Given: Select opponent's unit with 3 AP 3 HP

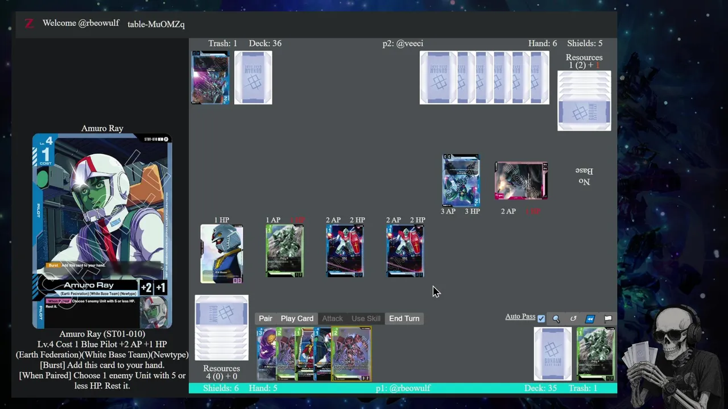Looking at the screenshot, I should tap(461, 180).
